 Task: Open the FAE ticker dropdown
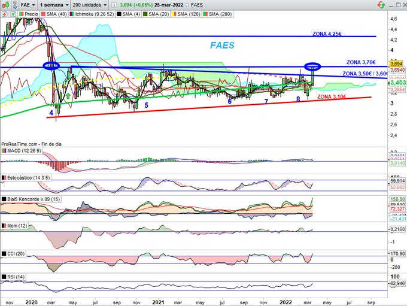click(x=28, y=5)
